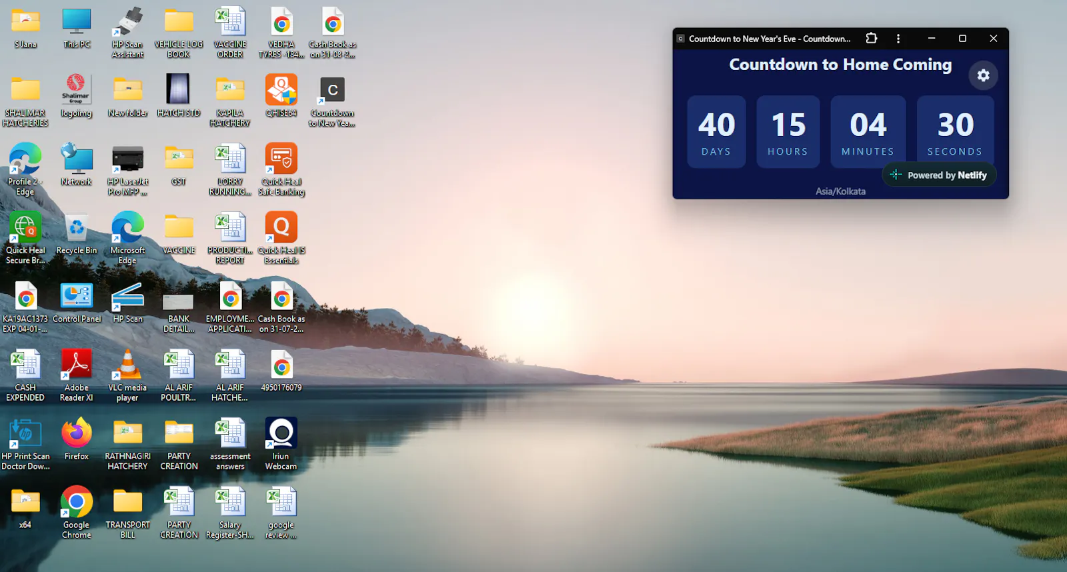
Task: Select the VACCINE ORDER Excel file
Action: pos(230,33)
